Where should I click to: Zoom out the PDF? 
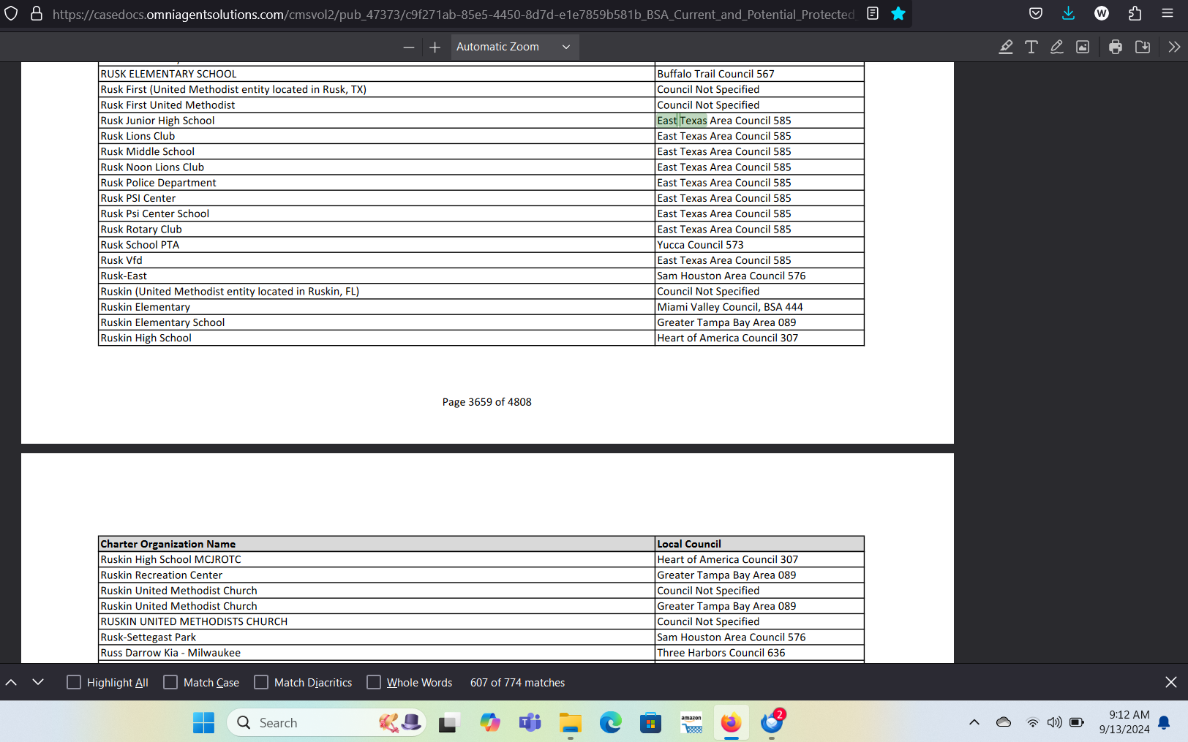[x=409, y=47]
